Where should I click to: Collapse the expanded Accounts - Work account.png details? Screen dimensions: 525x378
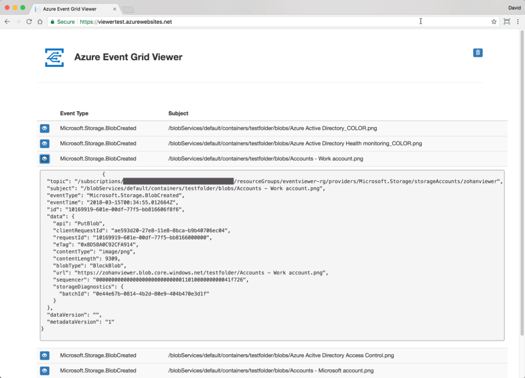click(44, 159)
